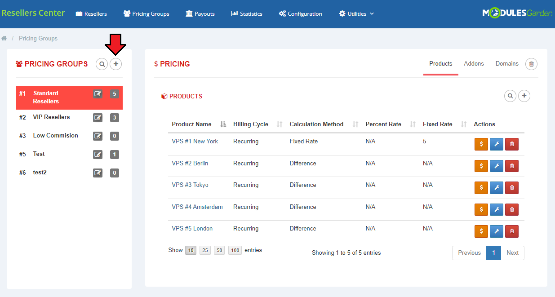Click the ModulesGarden logo
The image size is (555, 297).
(517, 13)
